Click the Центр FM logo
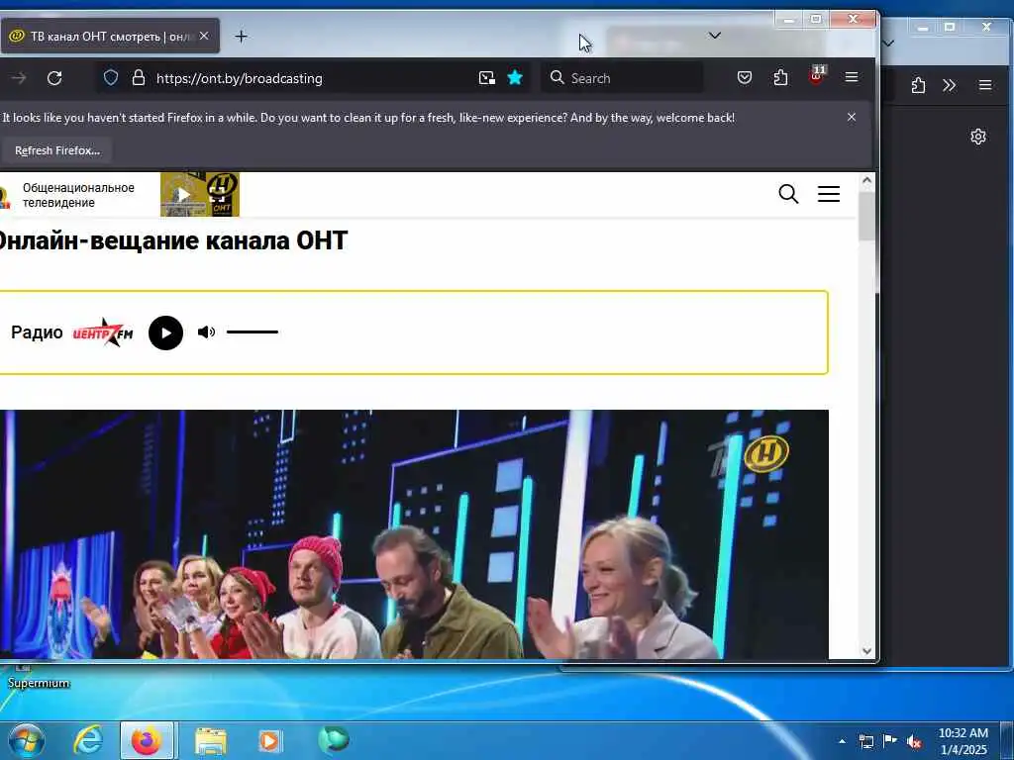 (x=103, y=332)
